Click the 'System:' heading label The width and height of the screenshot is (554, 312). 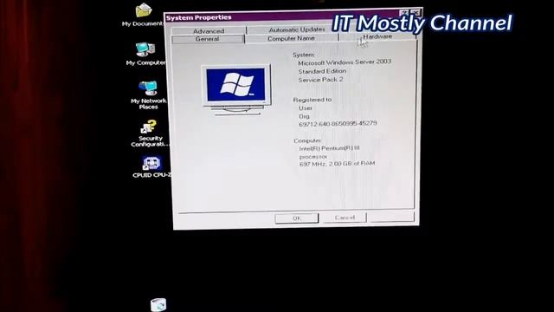[304, 55]
